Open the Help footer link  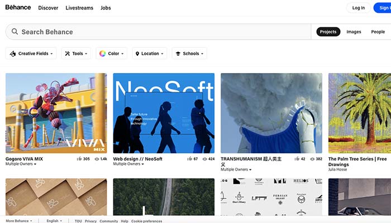click(125, 221)
